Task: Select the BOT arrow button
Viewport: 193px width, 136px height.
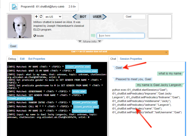Action: pos(81,17)
